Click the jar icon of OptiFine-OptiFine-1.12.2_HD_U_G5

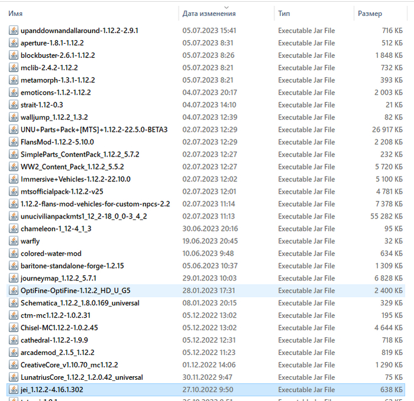[x=14, y=291]
